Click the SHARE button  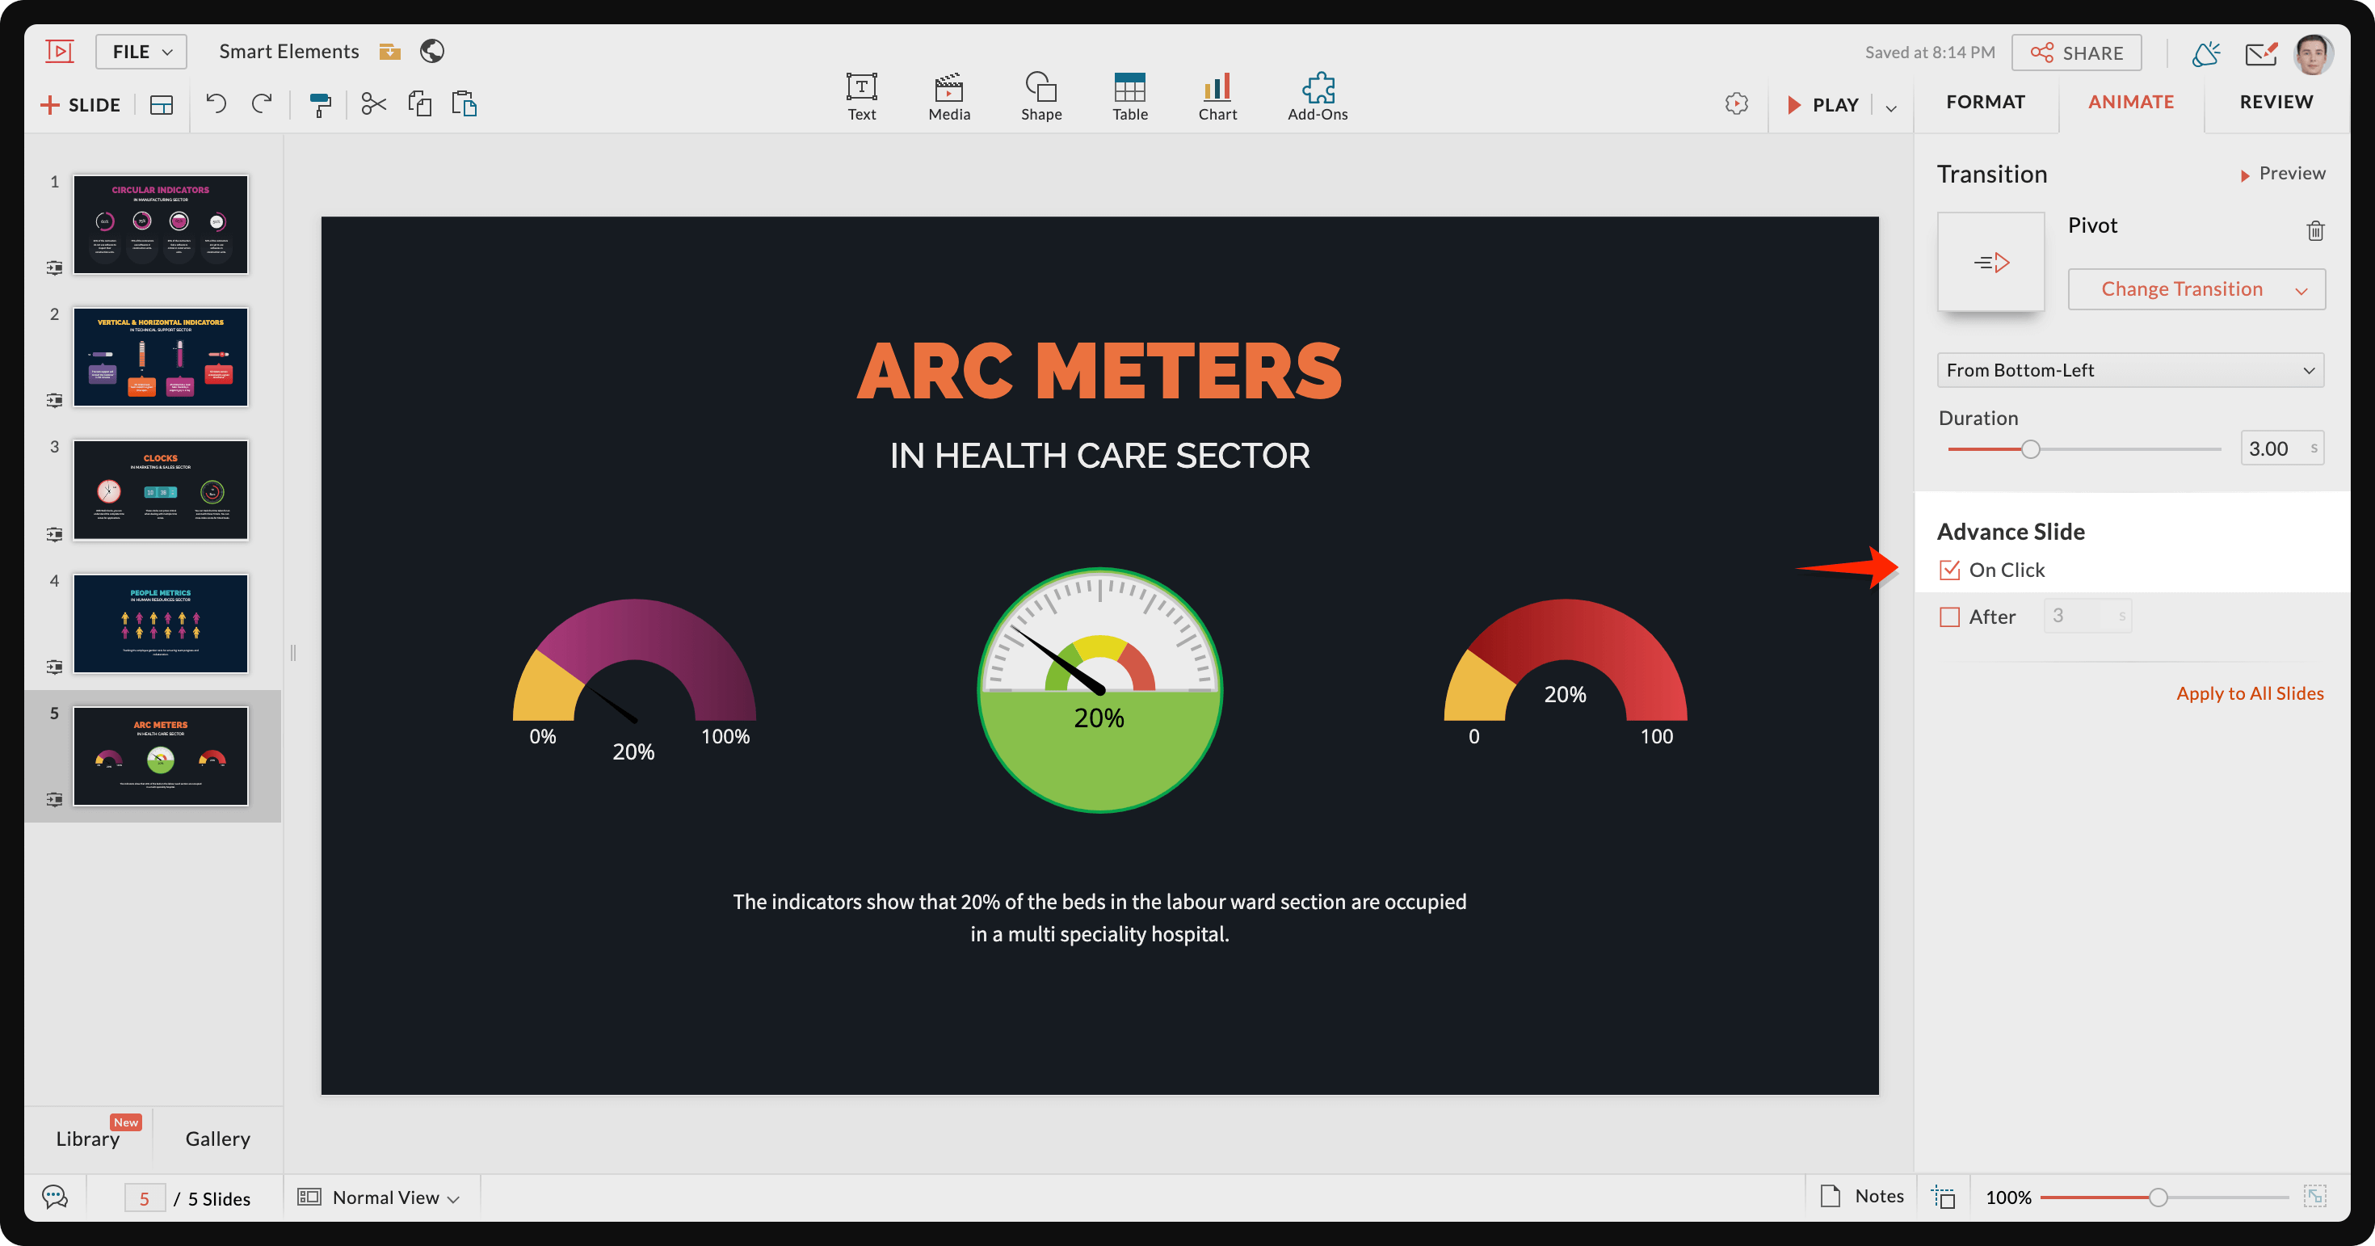click(2076, 53)
